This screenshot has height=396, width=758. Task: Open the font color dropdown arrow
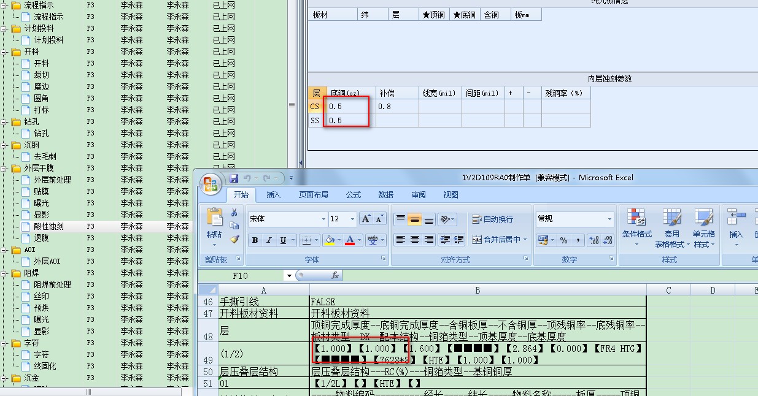(x=360, y=240)
